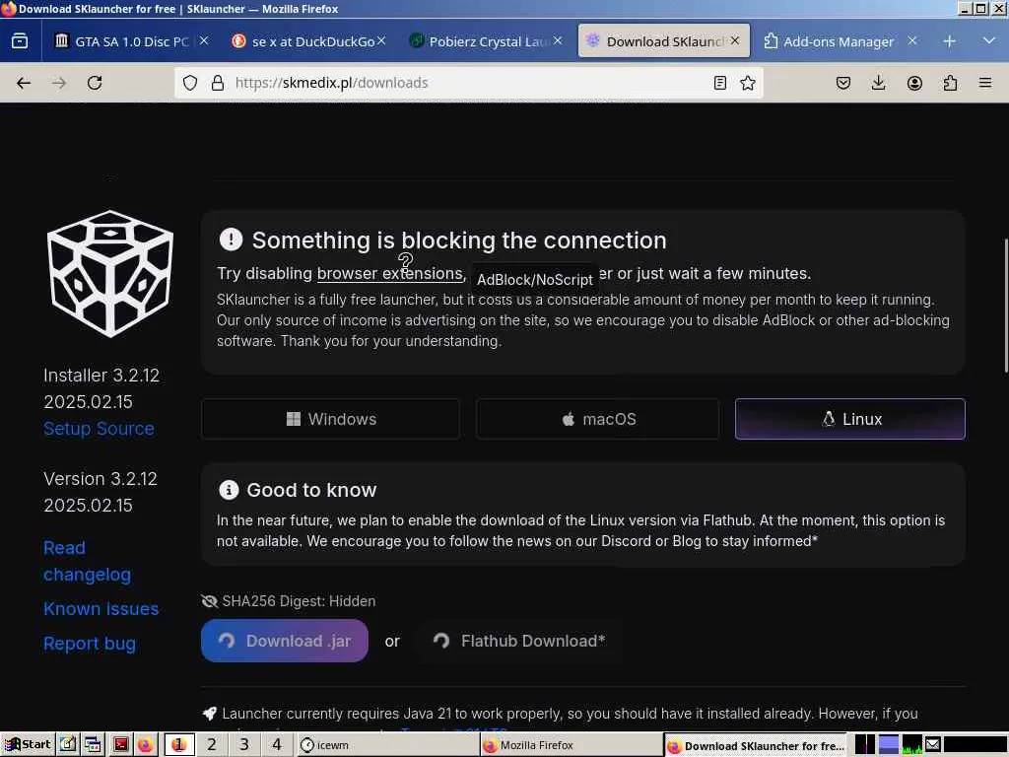Open the Firefox downloads panel

[x=878, y=83]
